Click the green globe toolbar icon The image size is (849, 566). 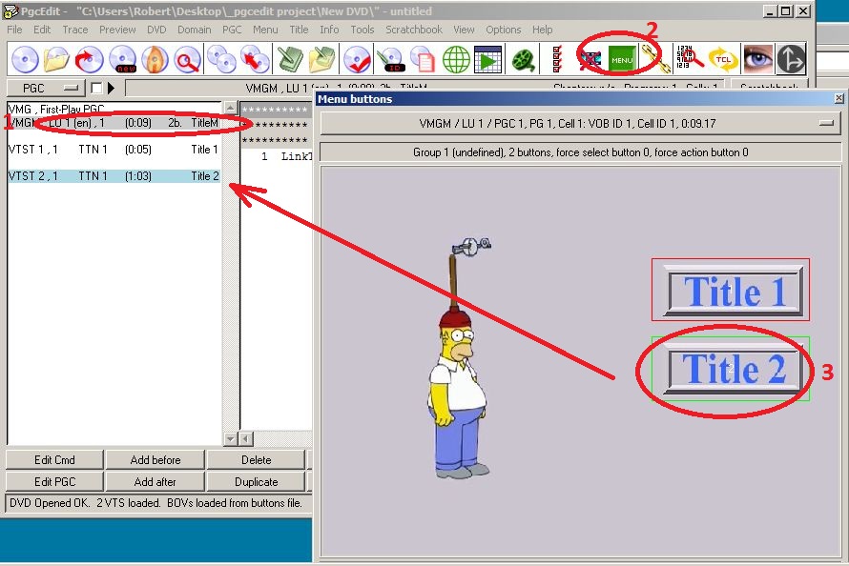(456, 59)
